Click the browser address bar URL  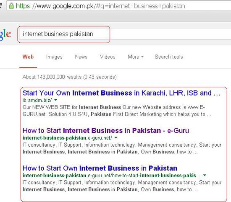tap(100, 6)
